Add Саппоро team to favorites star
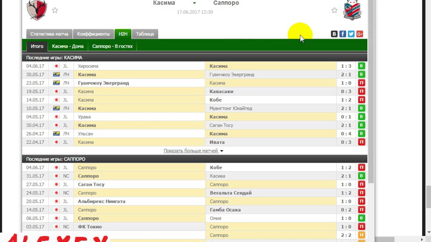 334,10
